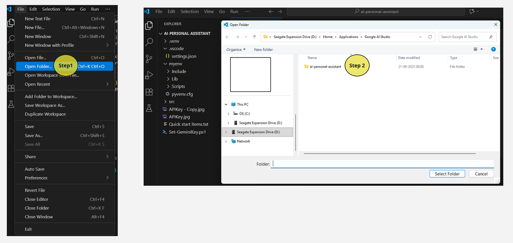This screenshot has width=513, height=243.
Task: Click the gear icon of pyvenv.cfg
Action: 167,94
